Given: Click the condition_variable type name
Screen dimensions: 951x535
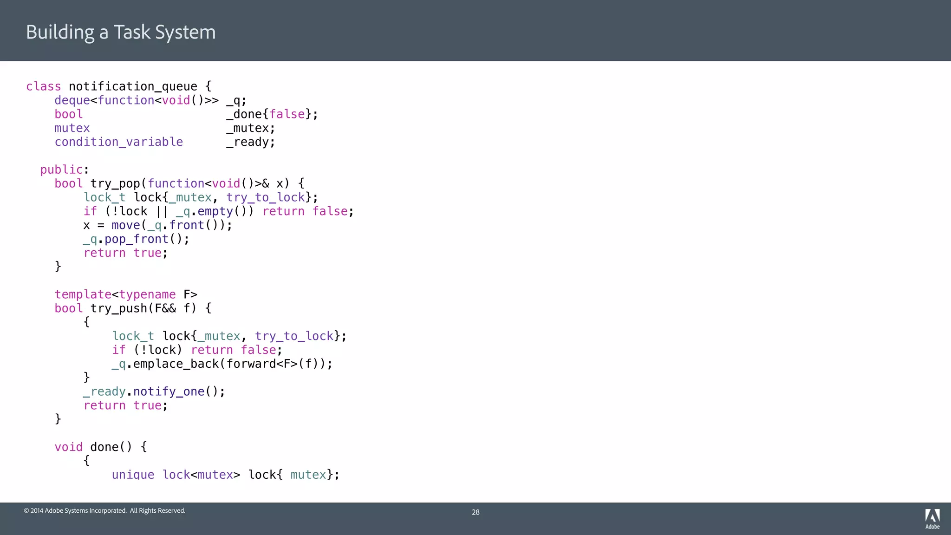Looking at the screenshot, I should [x=119, y=142].
